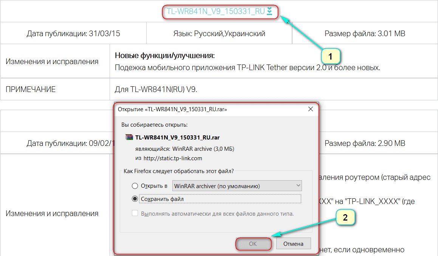Screen dimensions: 438x256
Task: Click the WinRAR archive file icon in dialog
Action: (x=129, y=137)
